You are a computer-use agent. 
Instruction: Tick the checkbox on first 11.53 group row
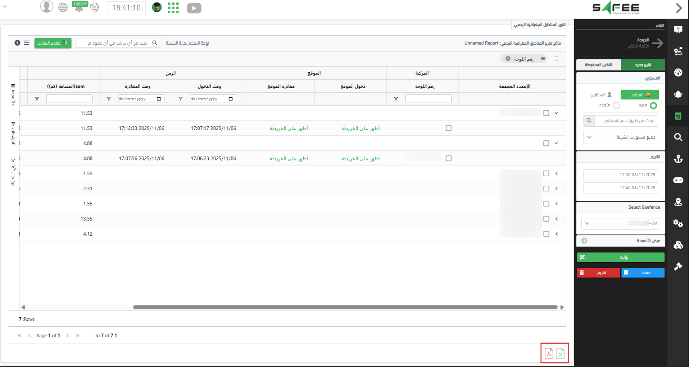[x=546, y=113]
